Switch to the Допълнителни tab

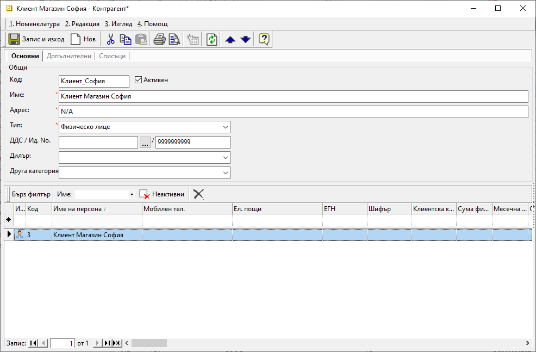pos(68,56)
